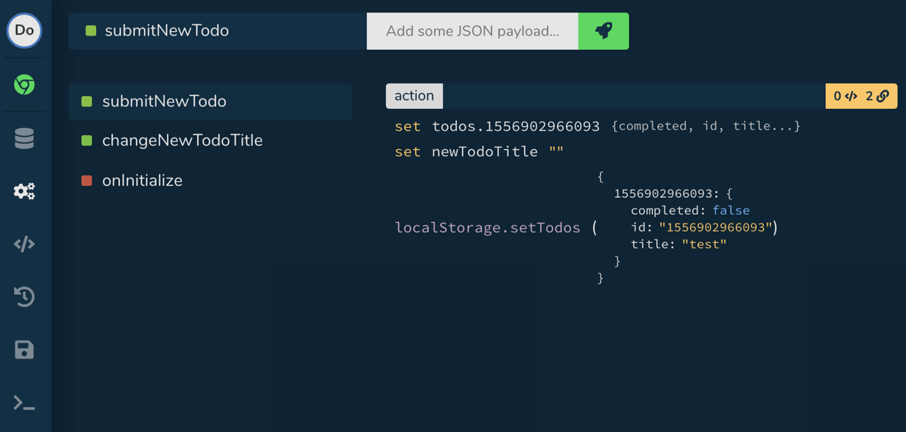Viewport: 906px width, 432px height.
Task: Click the red square next to onInitialize
Action: click(x=87, y=180)
